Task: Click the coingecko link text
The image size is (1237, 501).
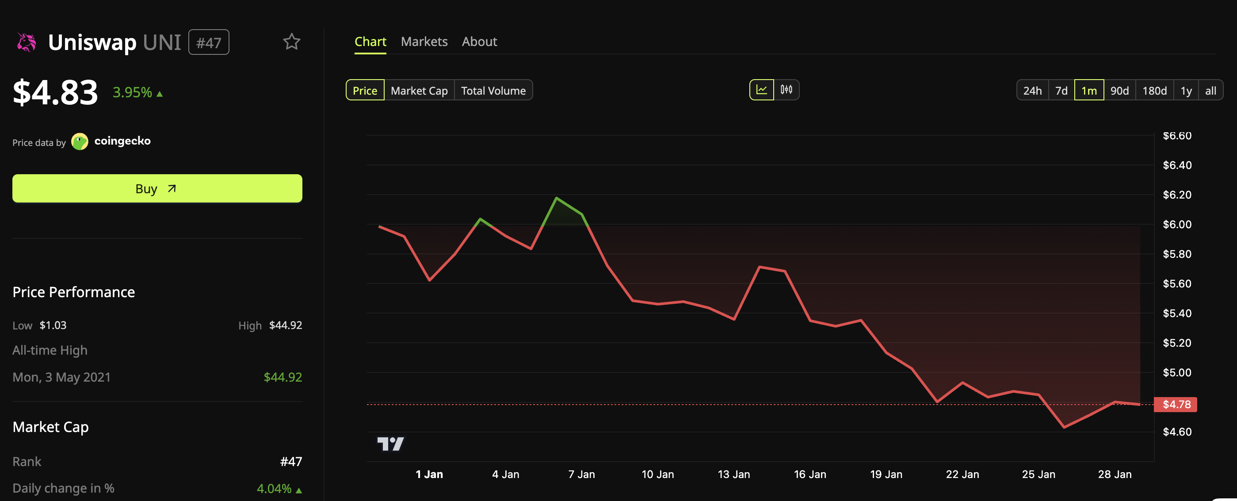Action: coord(122,141)
